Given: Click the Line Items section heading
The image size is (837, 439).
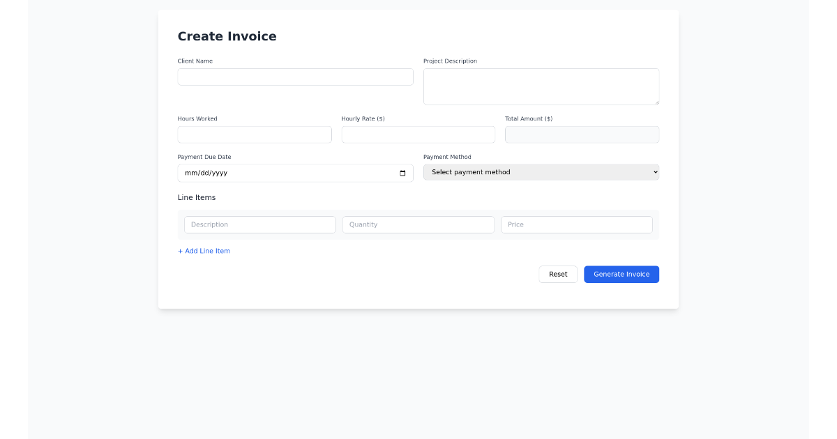Looking at the screenshot, I should [x=197, y=197].
